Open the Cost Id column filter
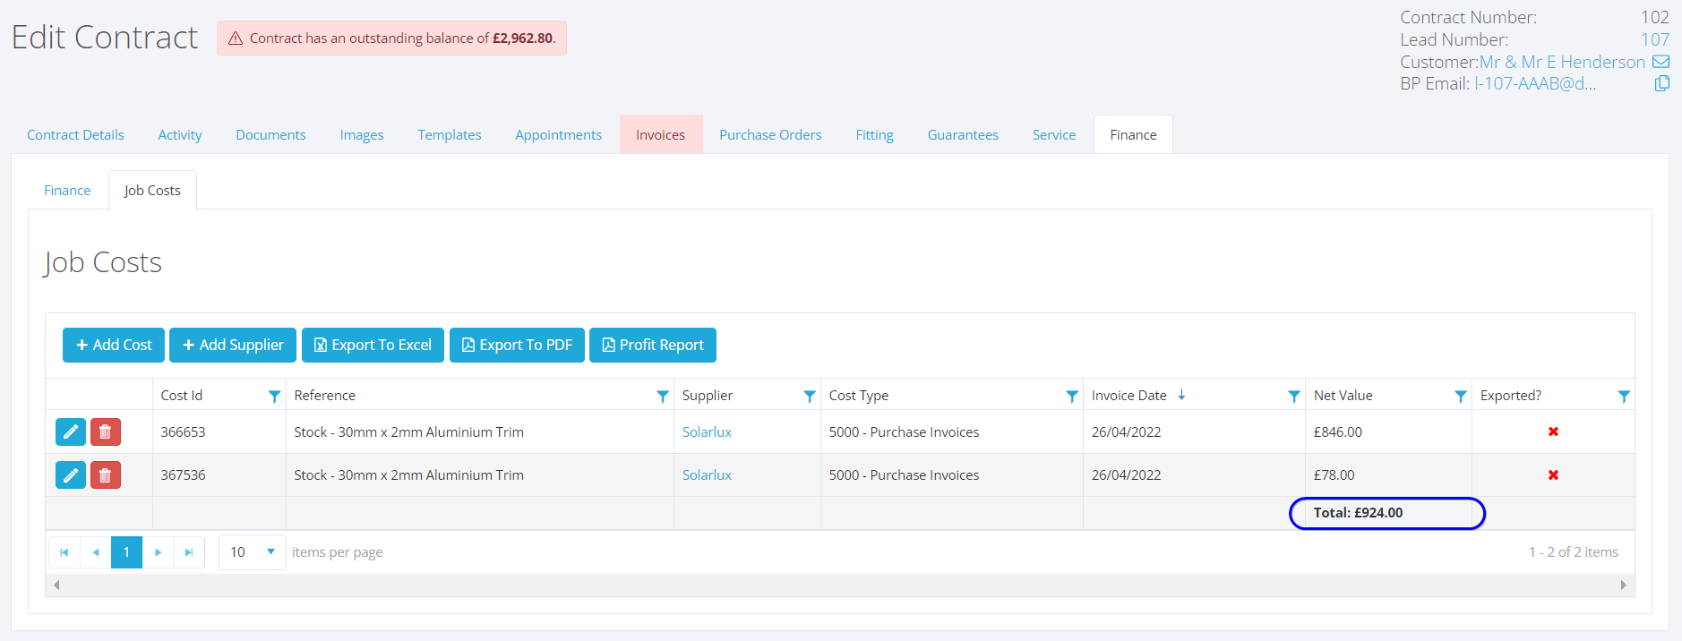The width and height of the screenshot is (1682, 641). [274, 396]
